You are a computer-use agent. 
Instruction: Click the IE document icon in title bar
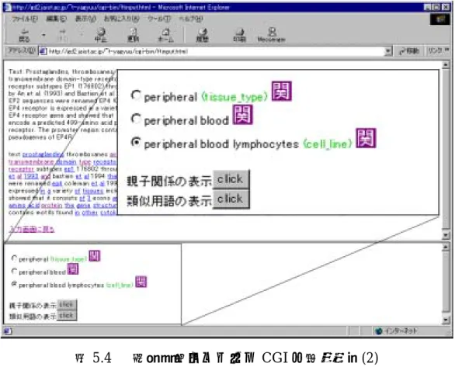[x=8, y=7]
